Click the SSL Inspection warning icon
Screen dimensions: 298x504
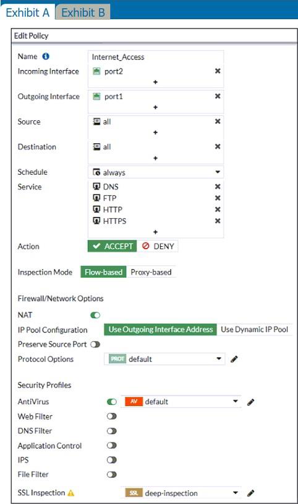coord(71,493)
